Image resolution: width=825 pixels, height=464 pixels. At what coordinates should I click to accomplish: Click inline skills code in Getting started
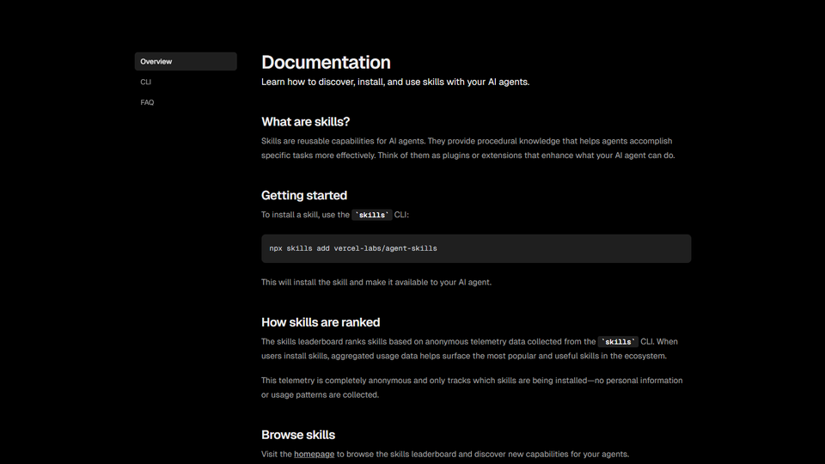(372, 215)
